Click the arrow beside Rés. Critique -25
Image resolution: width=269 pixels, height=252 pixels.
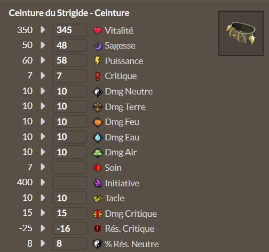click(x=43, y=228)
